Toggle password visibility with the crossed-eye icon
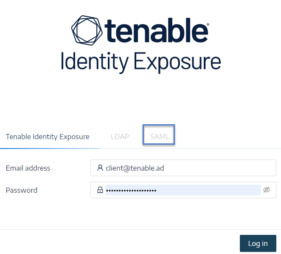 267,190
